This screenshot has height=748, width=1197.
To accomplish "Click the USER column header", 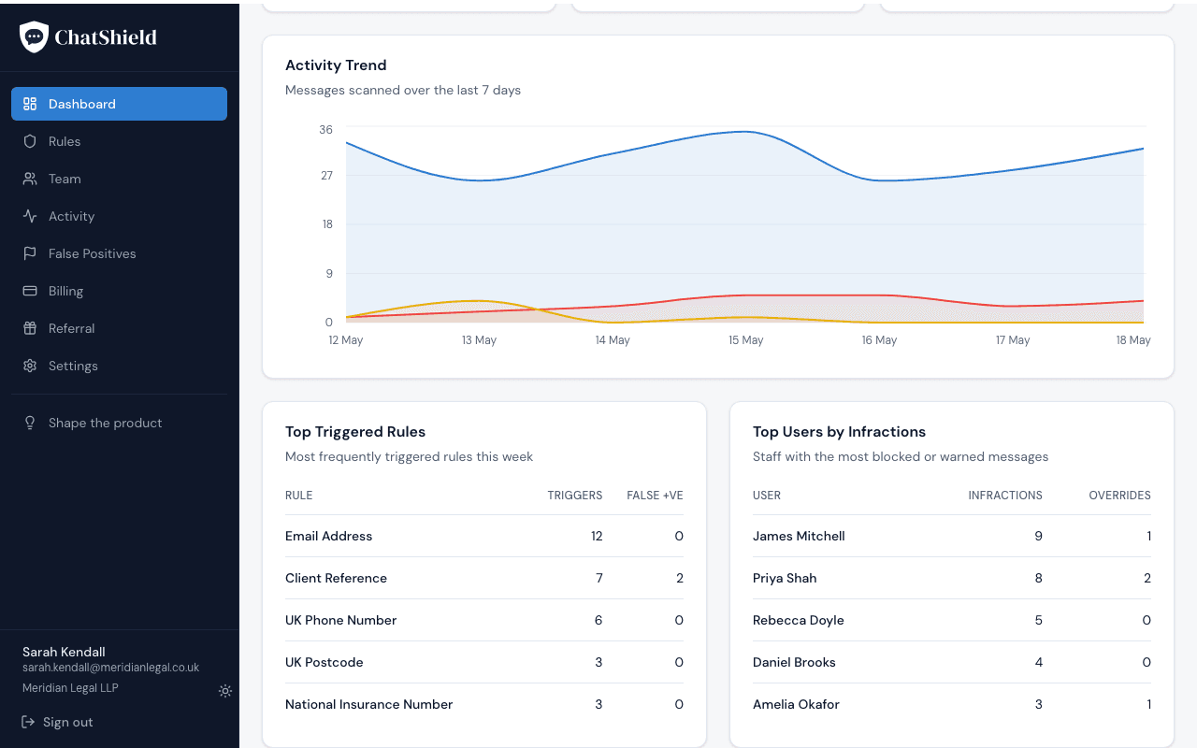I will [767, 496].
